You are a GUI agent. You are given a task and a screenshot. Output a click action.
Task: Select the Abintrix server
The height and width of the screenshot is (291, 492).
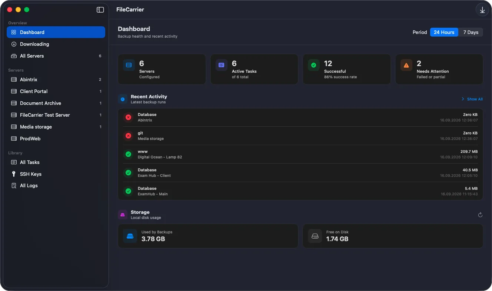[56, 79]
